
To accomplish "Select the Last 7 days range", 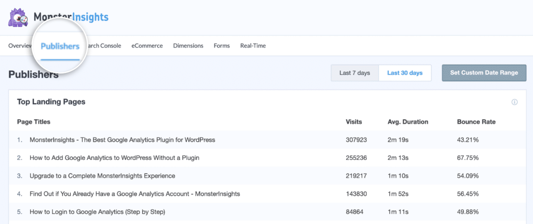I will click(x=354, y=73).
